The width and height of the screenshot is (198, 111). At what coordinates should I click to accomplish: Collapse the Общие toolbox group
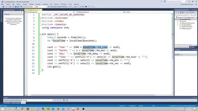tap(5, 14)
